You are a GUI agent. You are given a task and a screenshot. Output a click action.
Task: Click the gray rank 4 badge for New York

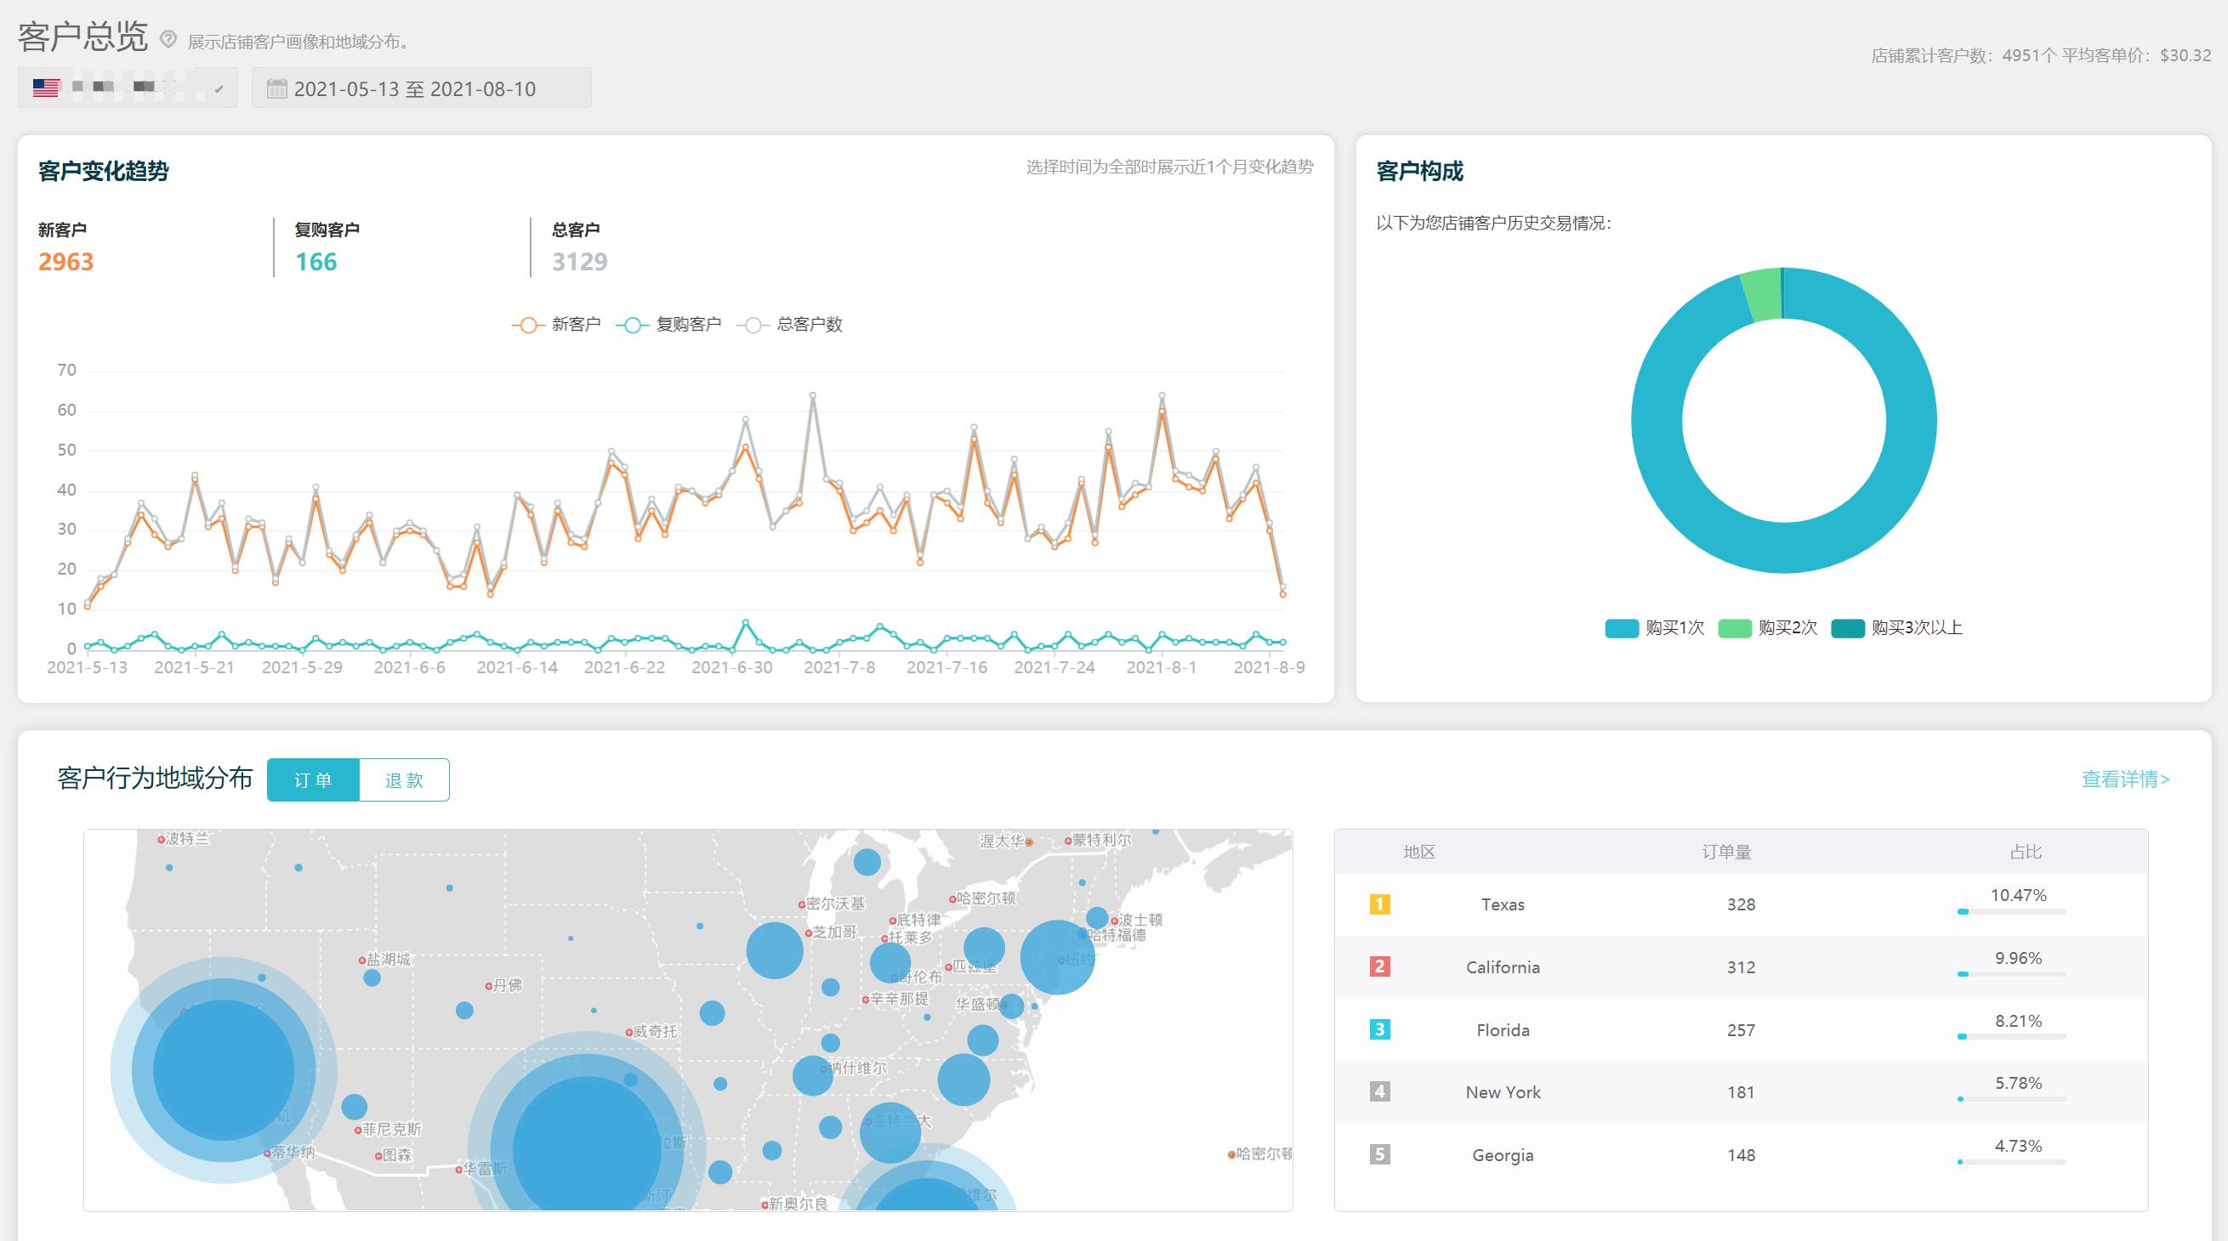click(x=1379, y=1091)
